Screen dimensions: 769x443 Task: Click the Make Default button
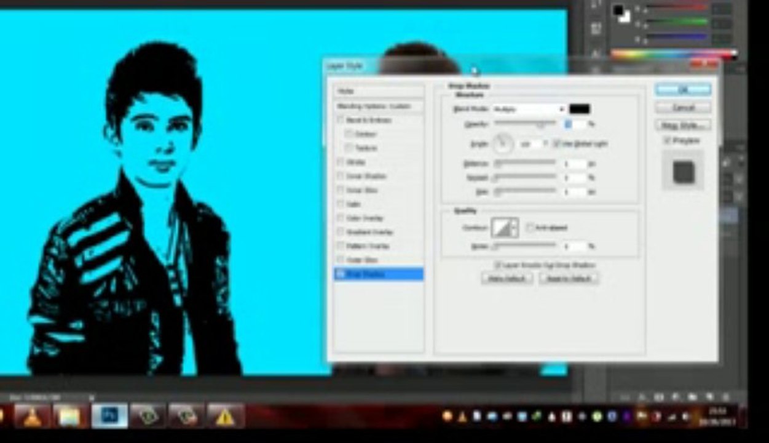click(x=507, y=279)
